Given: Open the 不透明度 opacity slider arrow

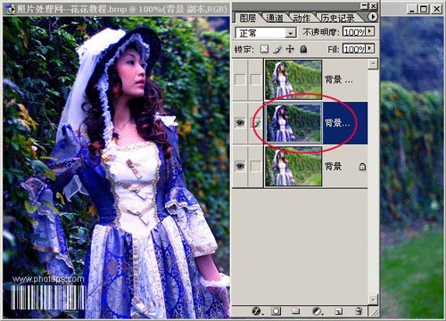Looking at the screenshot, I should [369, 31].
